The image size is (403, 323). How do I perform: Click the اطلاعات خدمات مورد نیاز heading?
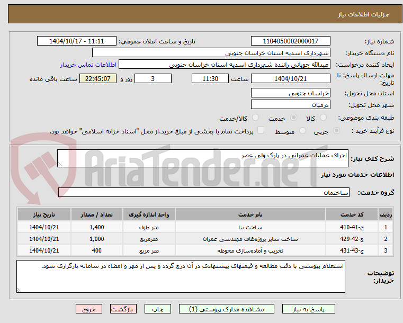(357, 175)
